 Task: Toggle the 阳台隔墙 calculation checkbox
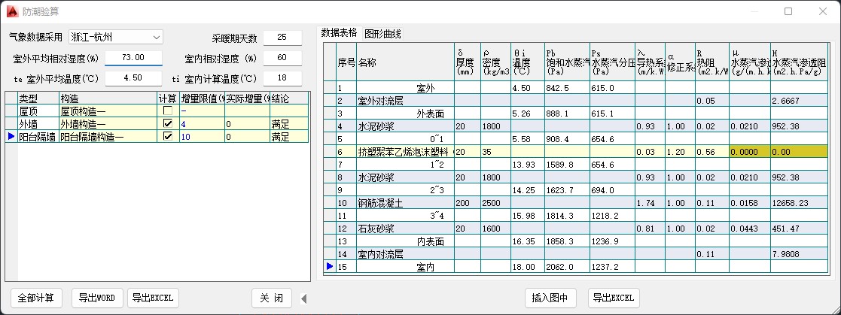tap(167, 136)
